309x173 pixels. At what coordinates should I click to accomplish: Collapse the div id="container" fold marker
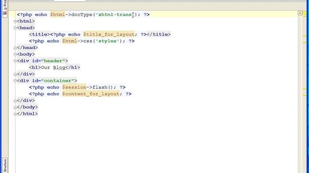[15, 81]
